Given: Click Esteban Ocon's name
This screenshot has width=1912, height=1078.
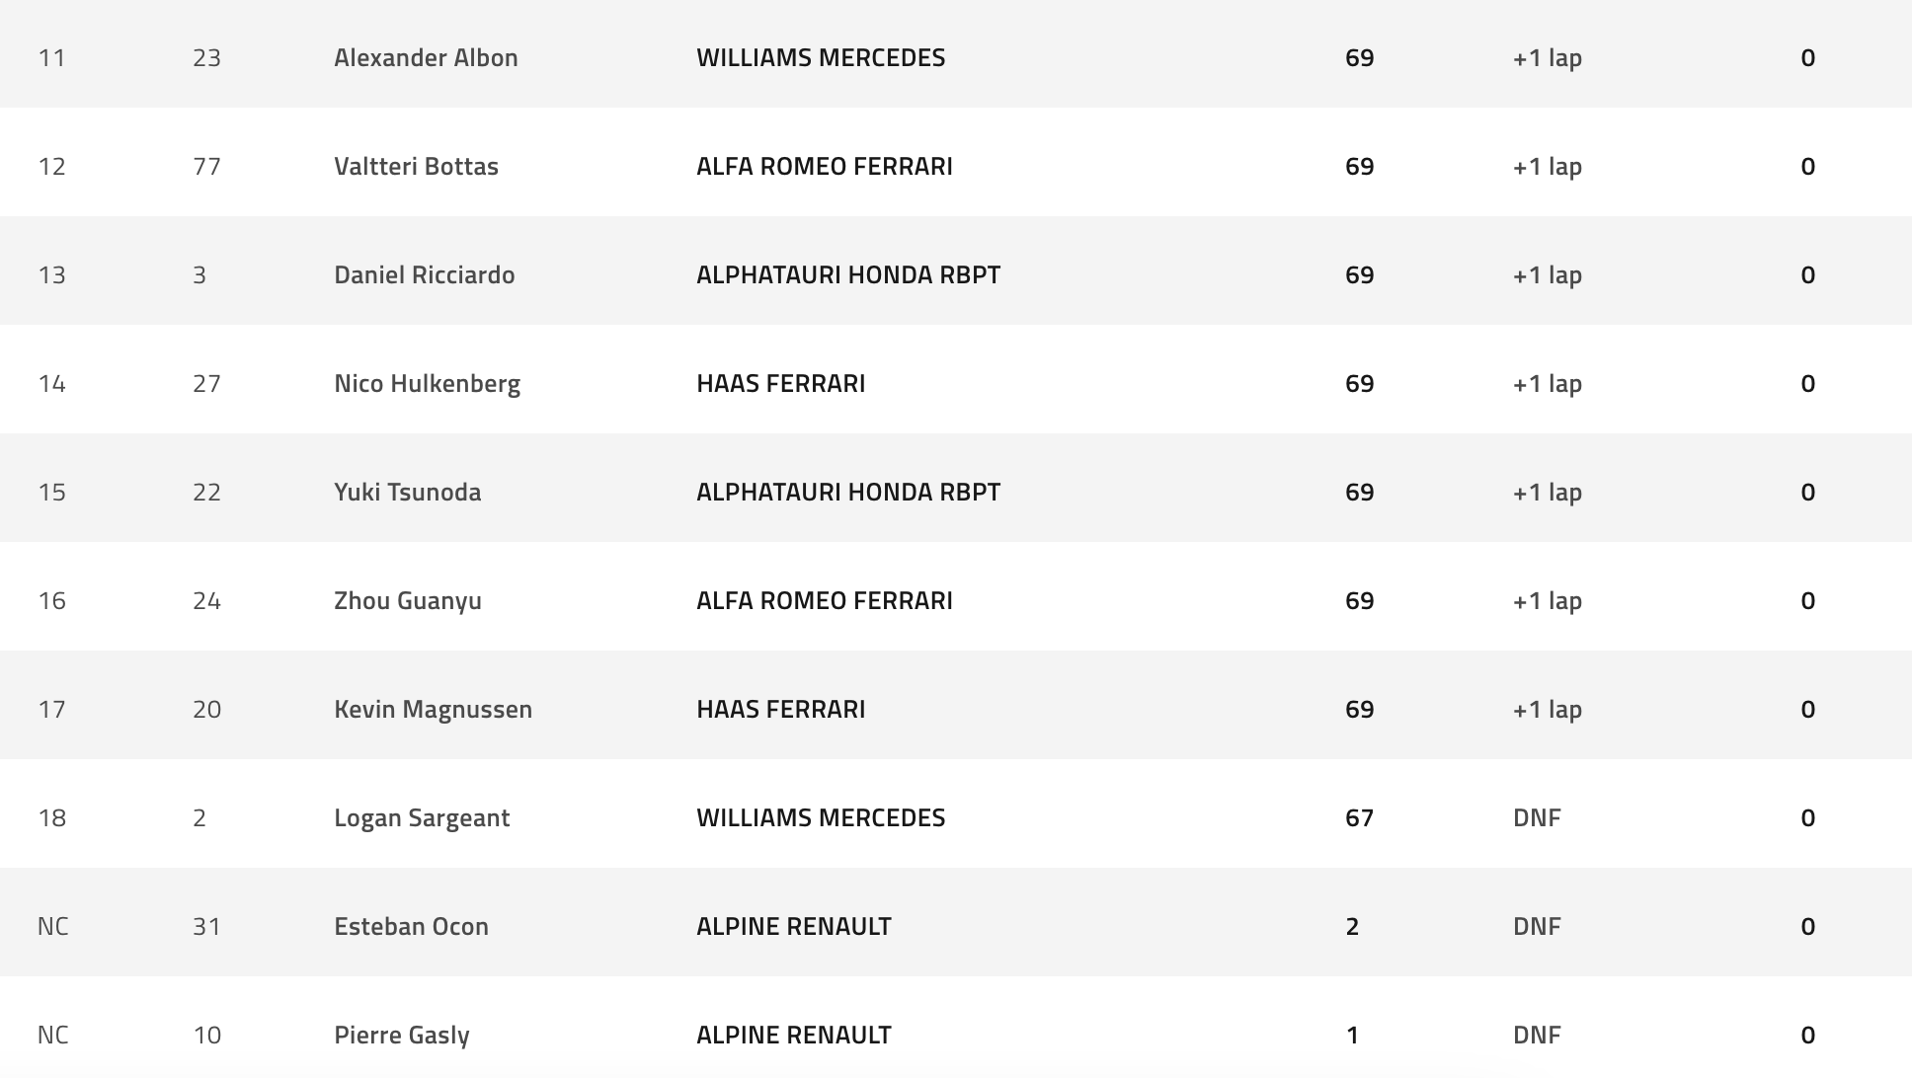Looking at the screenshot, I should point(411,926).
